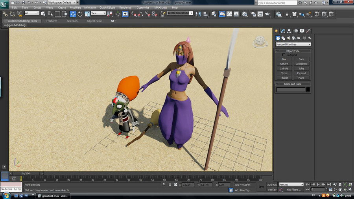This screenshot has height=199, width=354.
Task: Open Render Setup teapot icon
Action: 253,14
